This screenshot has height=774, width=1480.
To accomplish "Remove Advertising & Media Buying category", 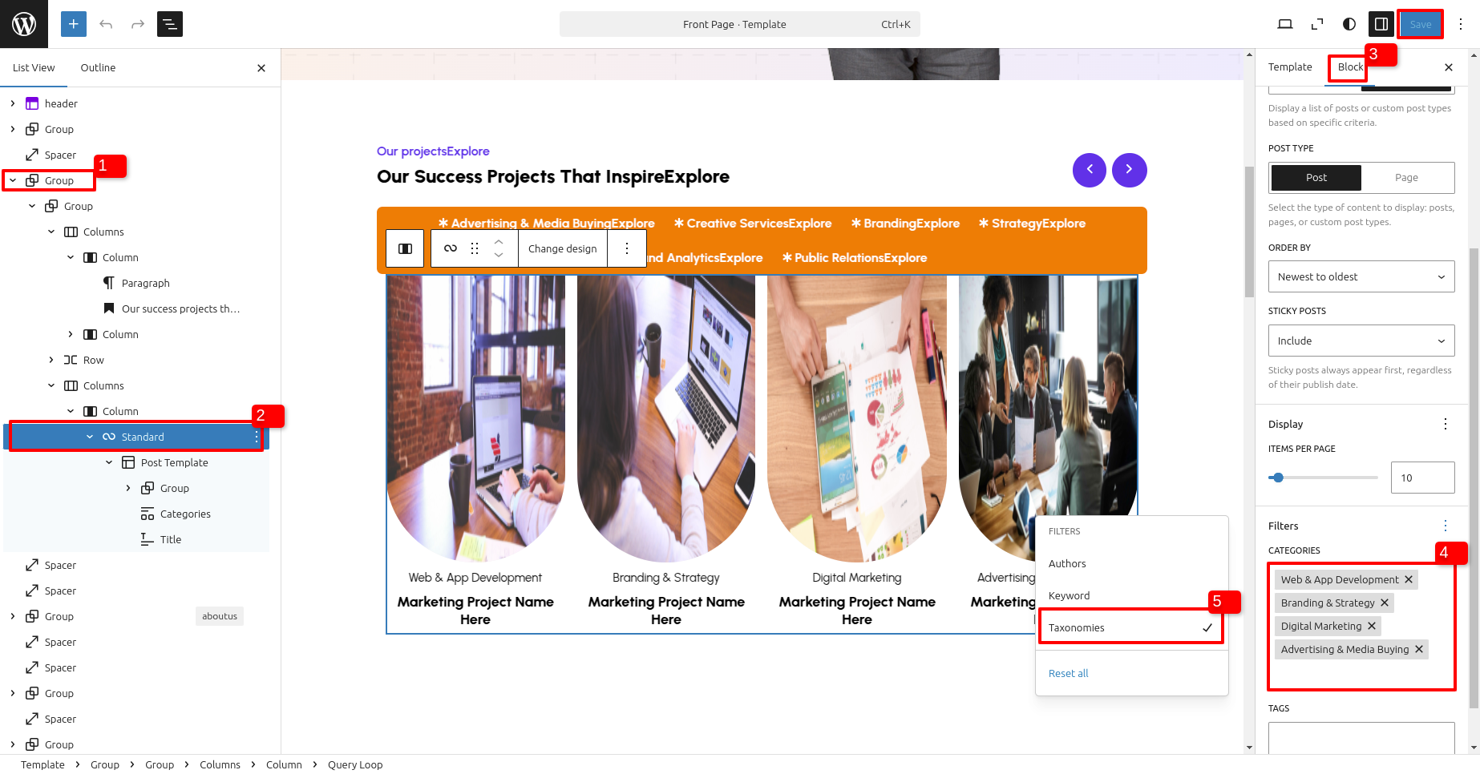I will [1419, 649].
